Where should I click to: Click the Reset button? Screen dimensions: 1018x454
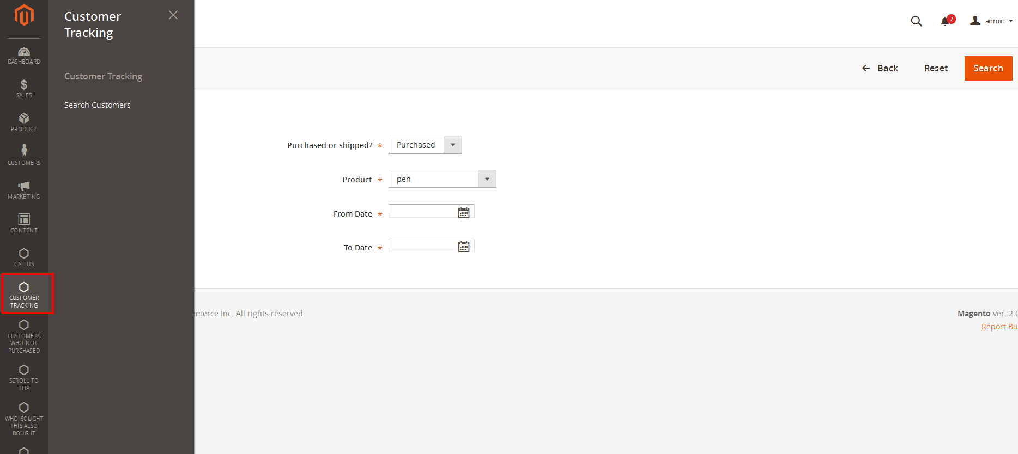[936, 68]
